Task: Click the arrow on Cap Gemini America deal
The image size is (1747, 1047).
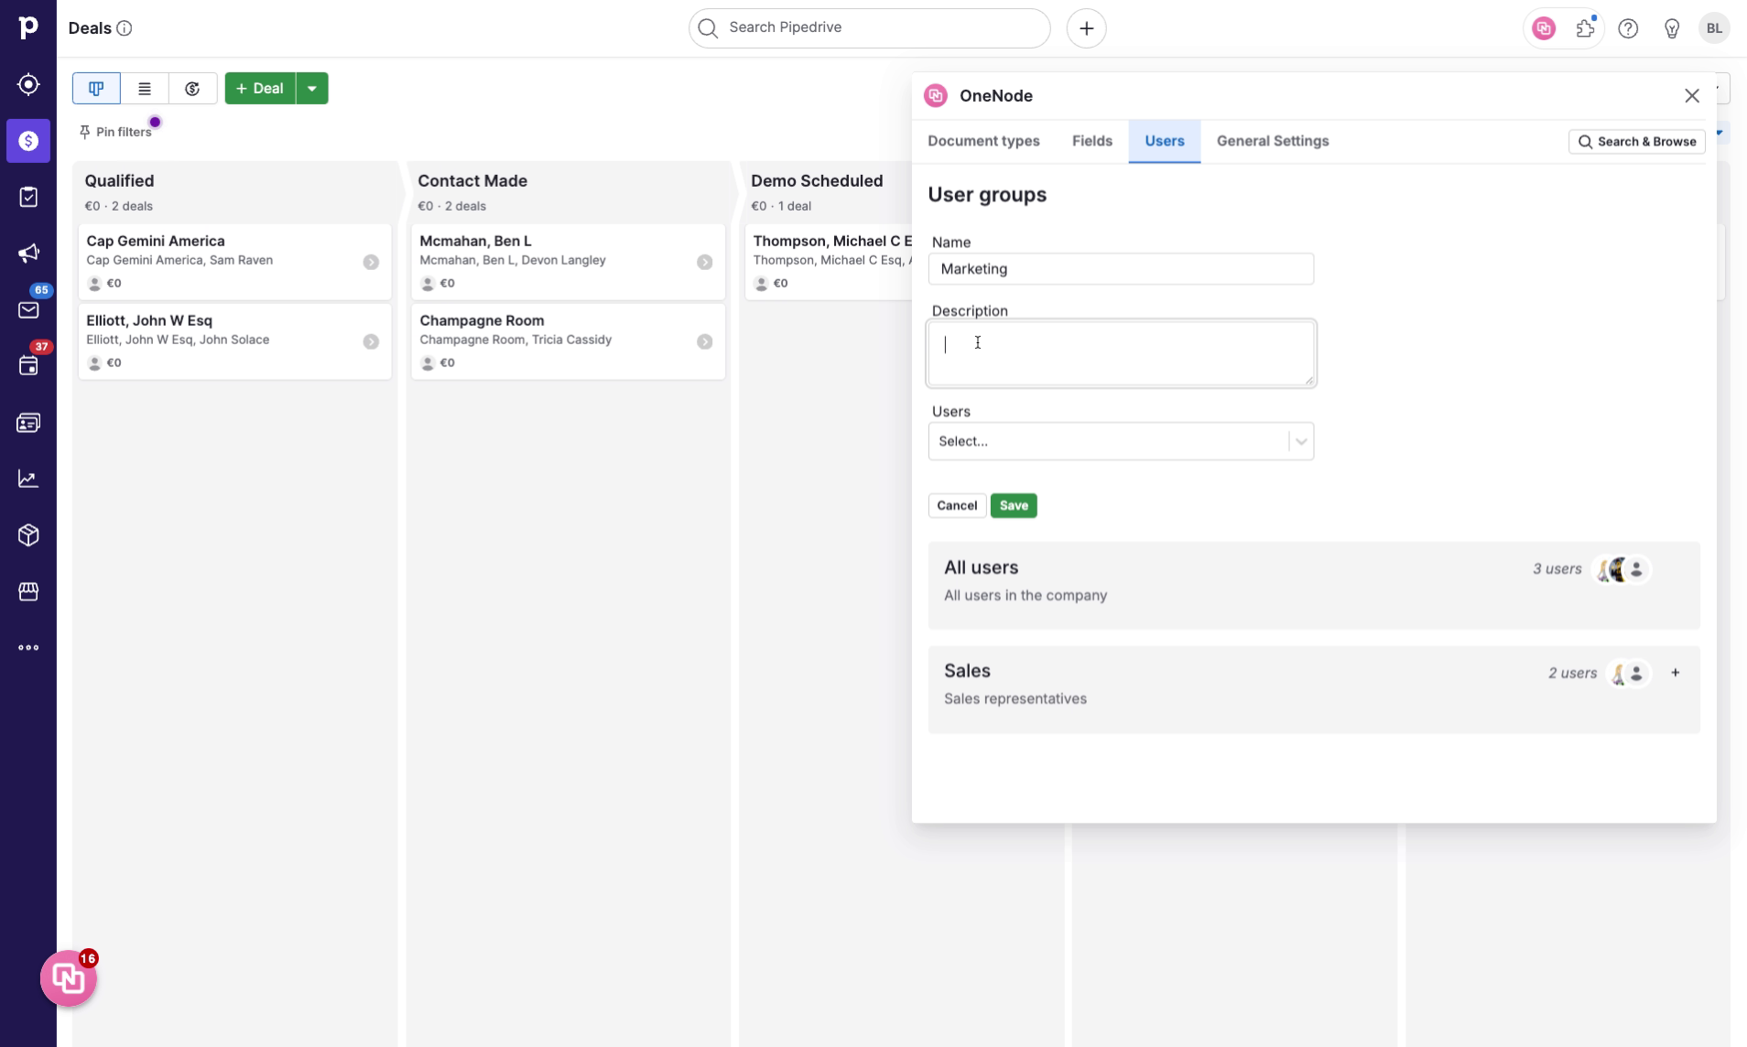Action: coord(371,263)
